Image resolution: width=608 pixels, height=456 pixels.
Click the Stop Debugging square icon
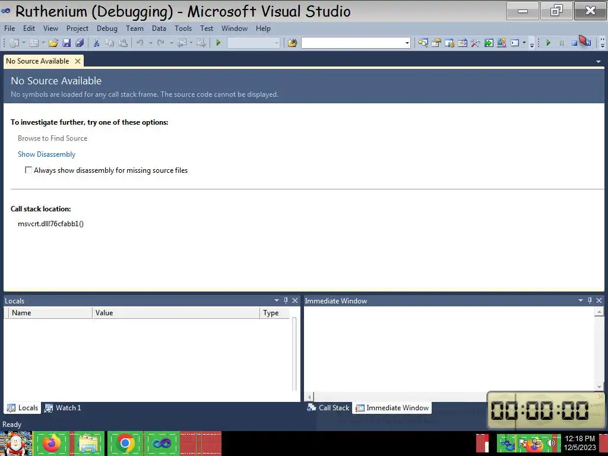[574, 43]
